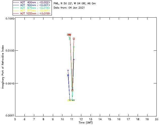Image resolution: width=161 pixels, height=129 pixels.
Task: Click the x-axis tick label 10
Action: (62, 119)
